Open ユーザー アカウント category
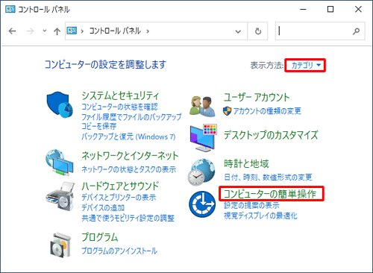373x273 pixels. point(257,97)
